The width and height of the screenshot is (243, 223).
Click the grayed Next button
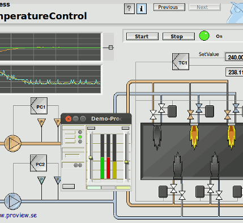204,7
